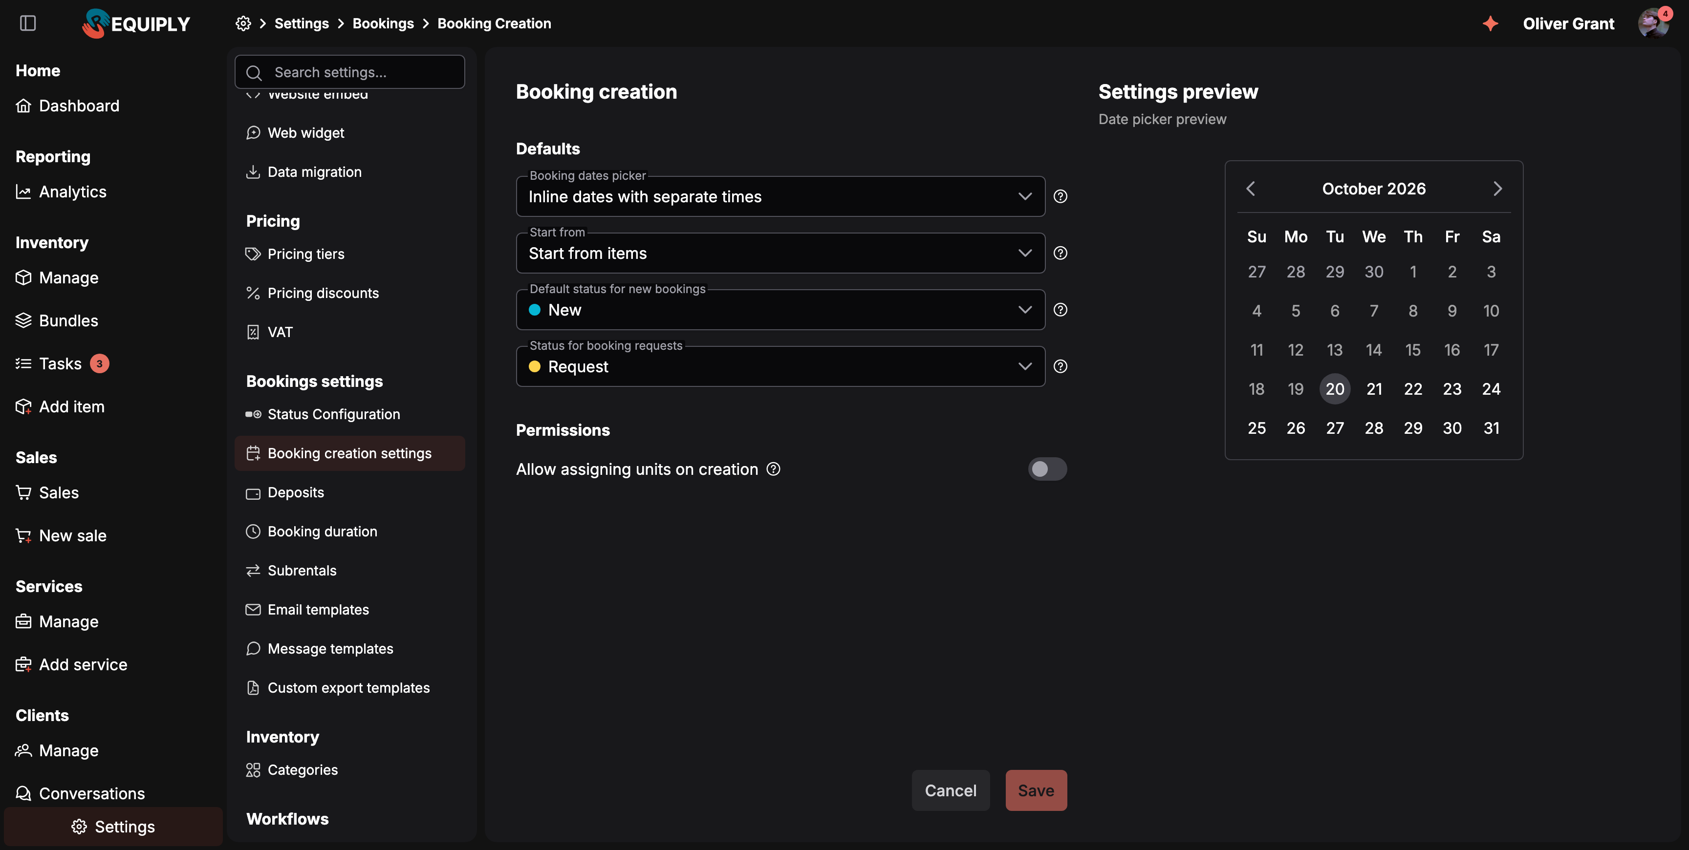The height and width of the screenshot is (850, 1689).
Task: Help icon for Status for booking requests
Action: pyautogui.click(x=1060, y=366)
